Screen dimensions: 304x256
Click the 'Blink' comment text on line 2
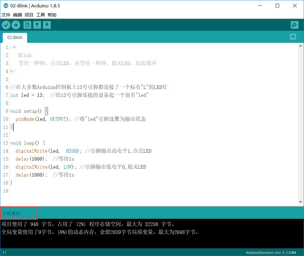[x=25, y=56]
